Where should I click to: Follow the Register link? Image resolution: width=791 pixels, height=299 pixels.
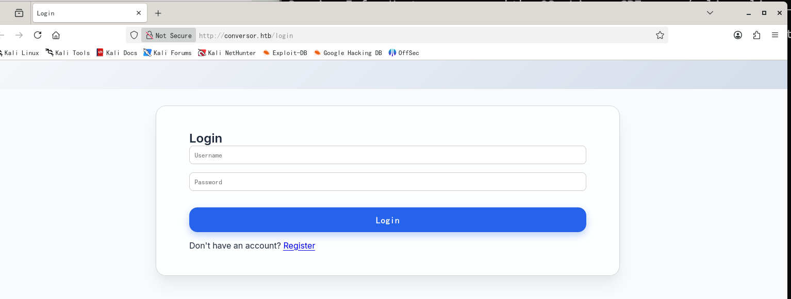tap(299, 245)
